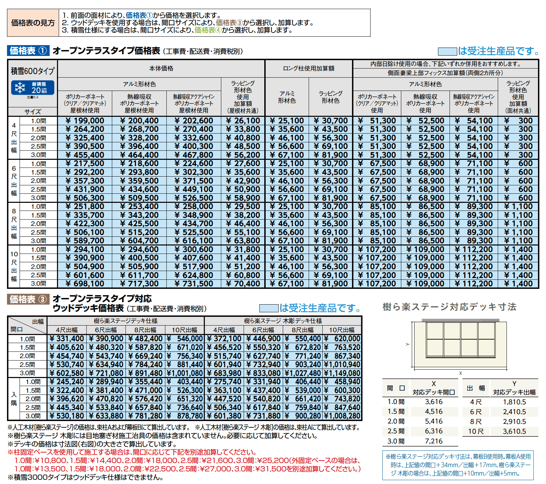546x484 pixels.
Task: Open the 価格表① link in the instructions
Action: [139, 15]
